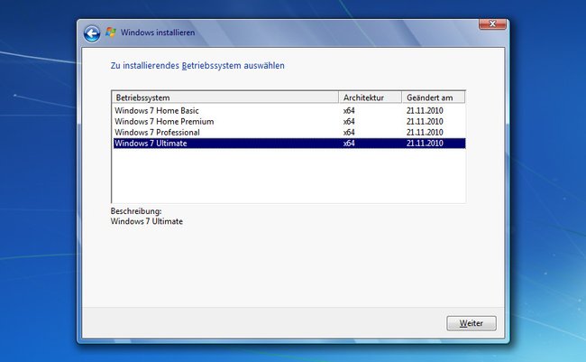
Task: Click date 21.11.2010 in Home Premium row
Action: [425, 121]
